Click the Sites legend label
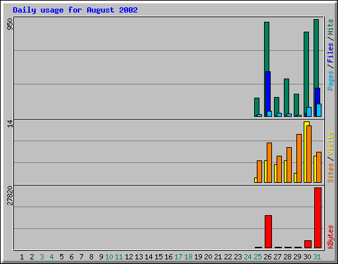This screenshot has height=264, width=338. click(330, 173)
